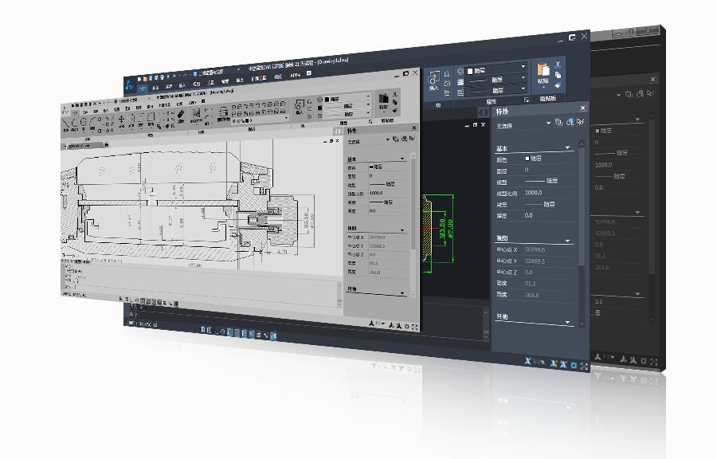This screenshot has height=459, width=717.
Task: Select the Arc tool in the light window ribbon
Action: [93, 121]
